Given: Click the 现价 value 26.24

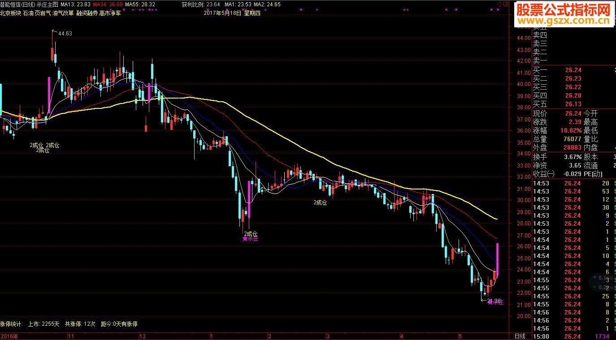Looking at the screenshot, I should pos(573,114).
